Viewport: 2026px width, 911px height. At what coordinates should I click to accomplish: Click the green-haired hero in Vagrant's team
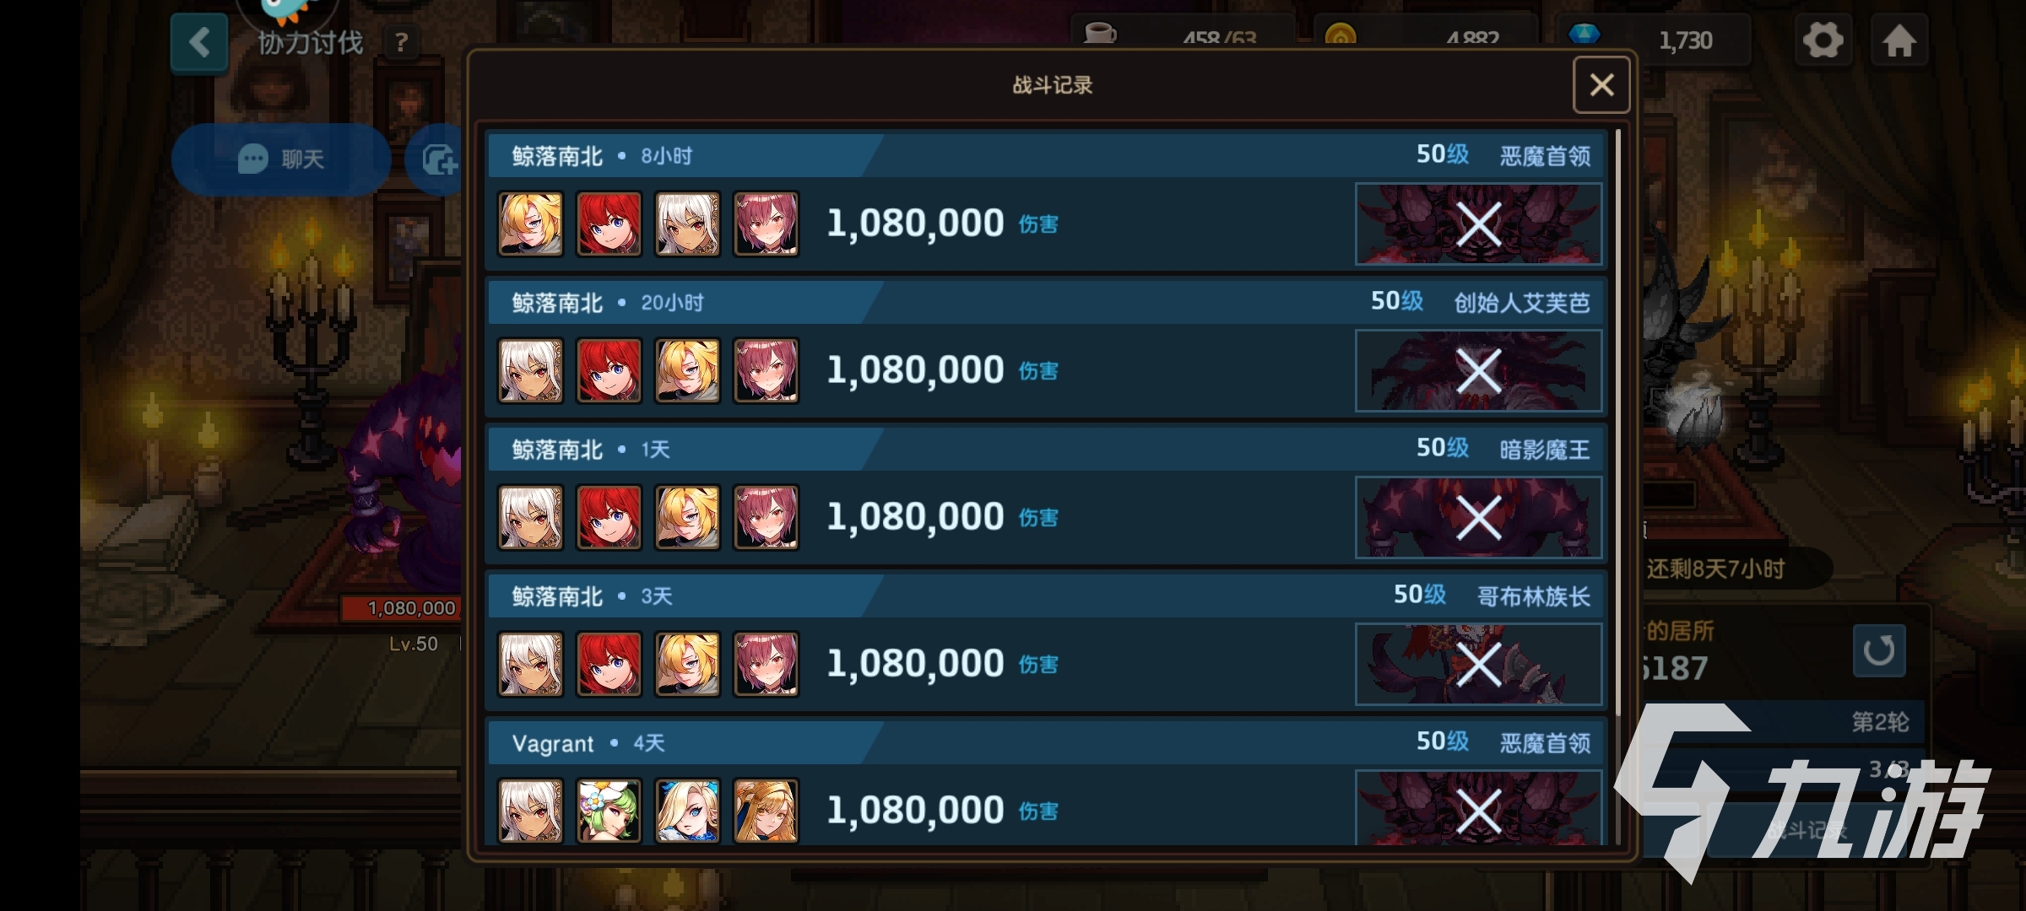click(609, 811)
